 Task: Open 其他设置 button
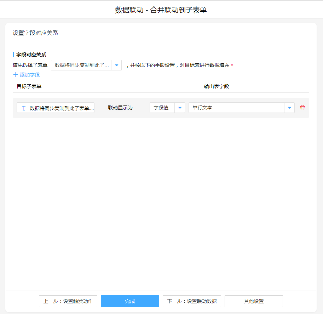[254, 301]
